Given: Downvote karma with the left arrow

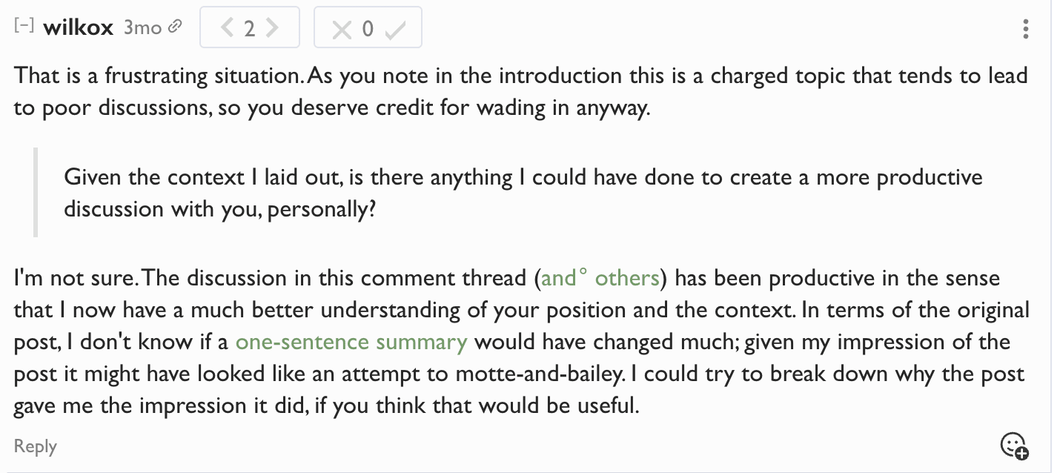Looking at the screenshot, I should 228,28.
